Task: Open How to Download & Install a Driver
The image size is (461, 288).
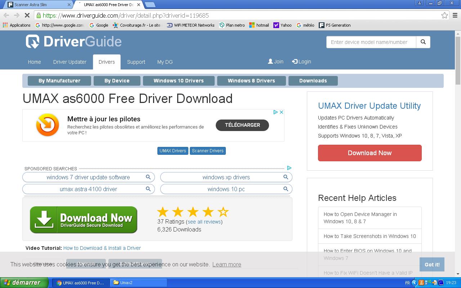Action: point(102,248)
